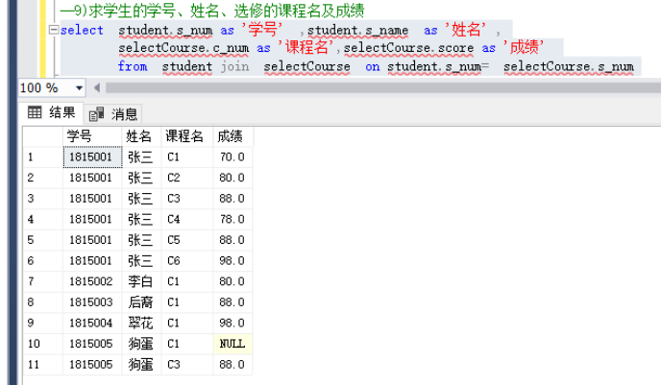
Task: Click the 李白 name cell
Action: [141, 281]
